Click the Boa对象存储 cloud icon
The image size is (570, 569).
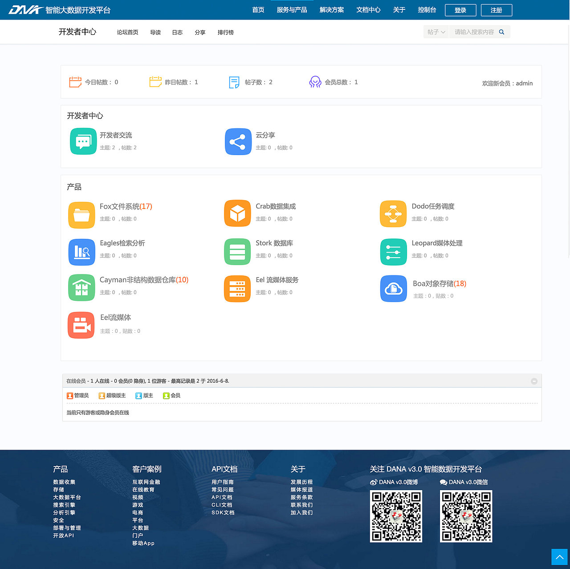(394, 289)
